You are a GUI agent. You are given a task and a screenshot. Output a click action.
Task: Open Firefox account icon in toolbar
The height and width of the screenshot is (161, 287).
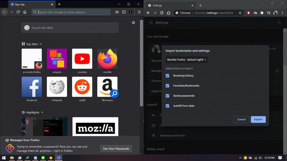[x=131, y=12]
